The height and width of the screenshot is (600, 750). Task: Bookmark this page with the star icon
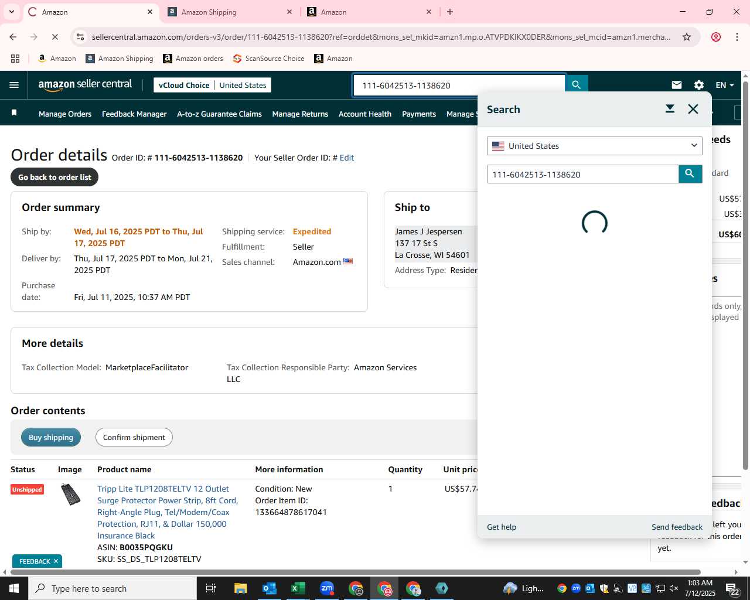687,37
